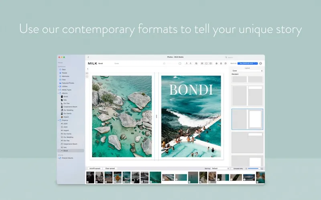Toggle the Unused only checkbox
Screen dimensions: 321x200
pos(232,168)
